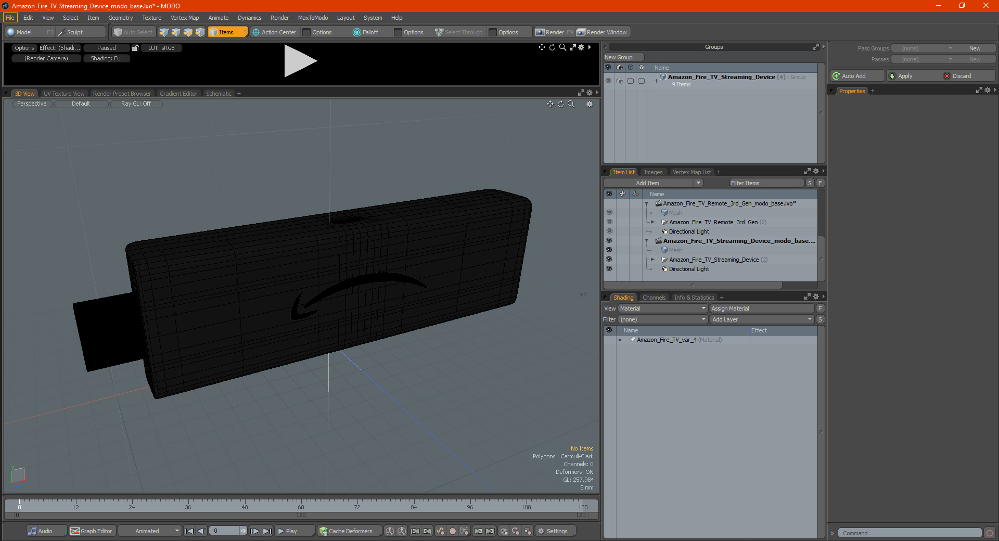Toggle the render preview lock icon
Image resolution: width=999 pixels, height=541 pixels.
(x=135, y=48)
